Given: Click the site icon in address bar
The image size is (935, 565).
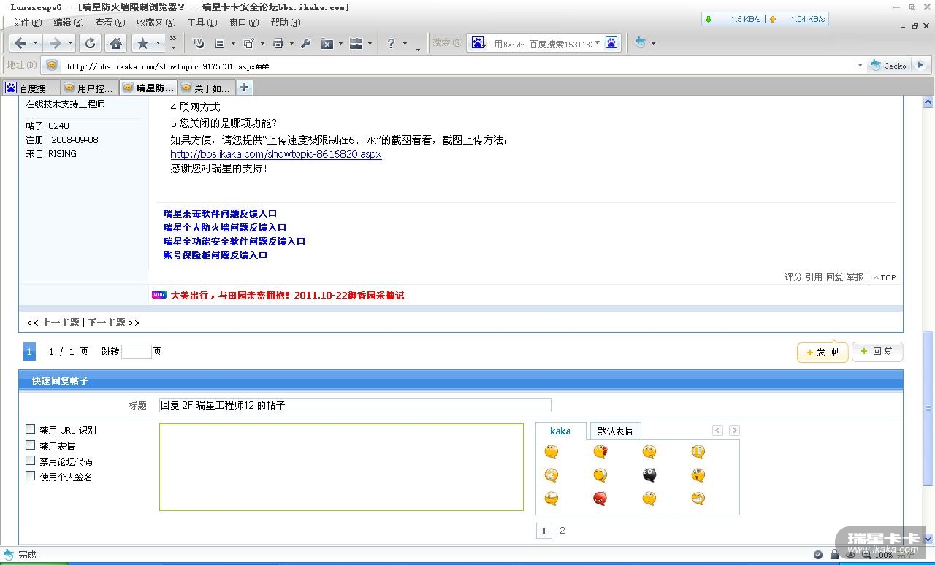Looking at the screenshot, I should [52, 65].
